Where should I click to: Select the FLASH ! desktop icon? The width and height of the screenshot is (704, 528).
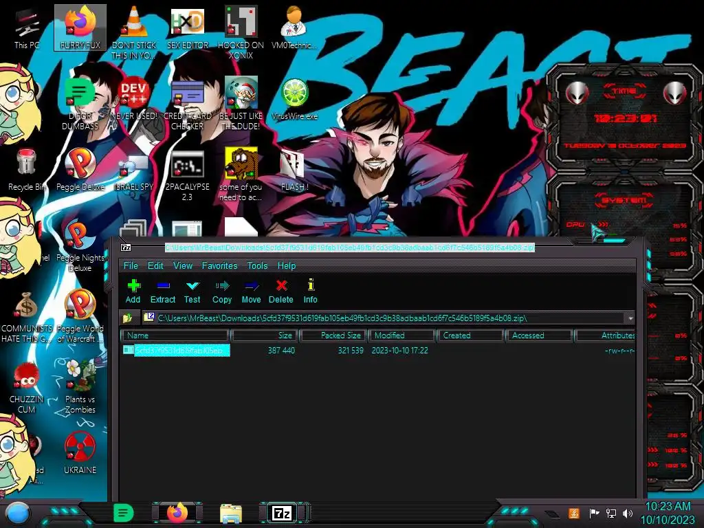point(294,170)
